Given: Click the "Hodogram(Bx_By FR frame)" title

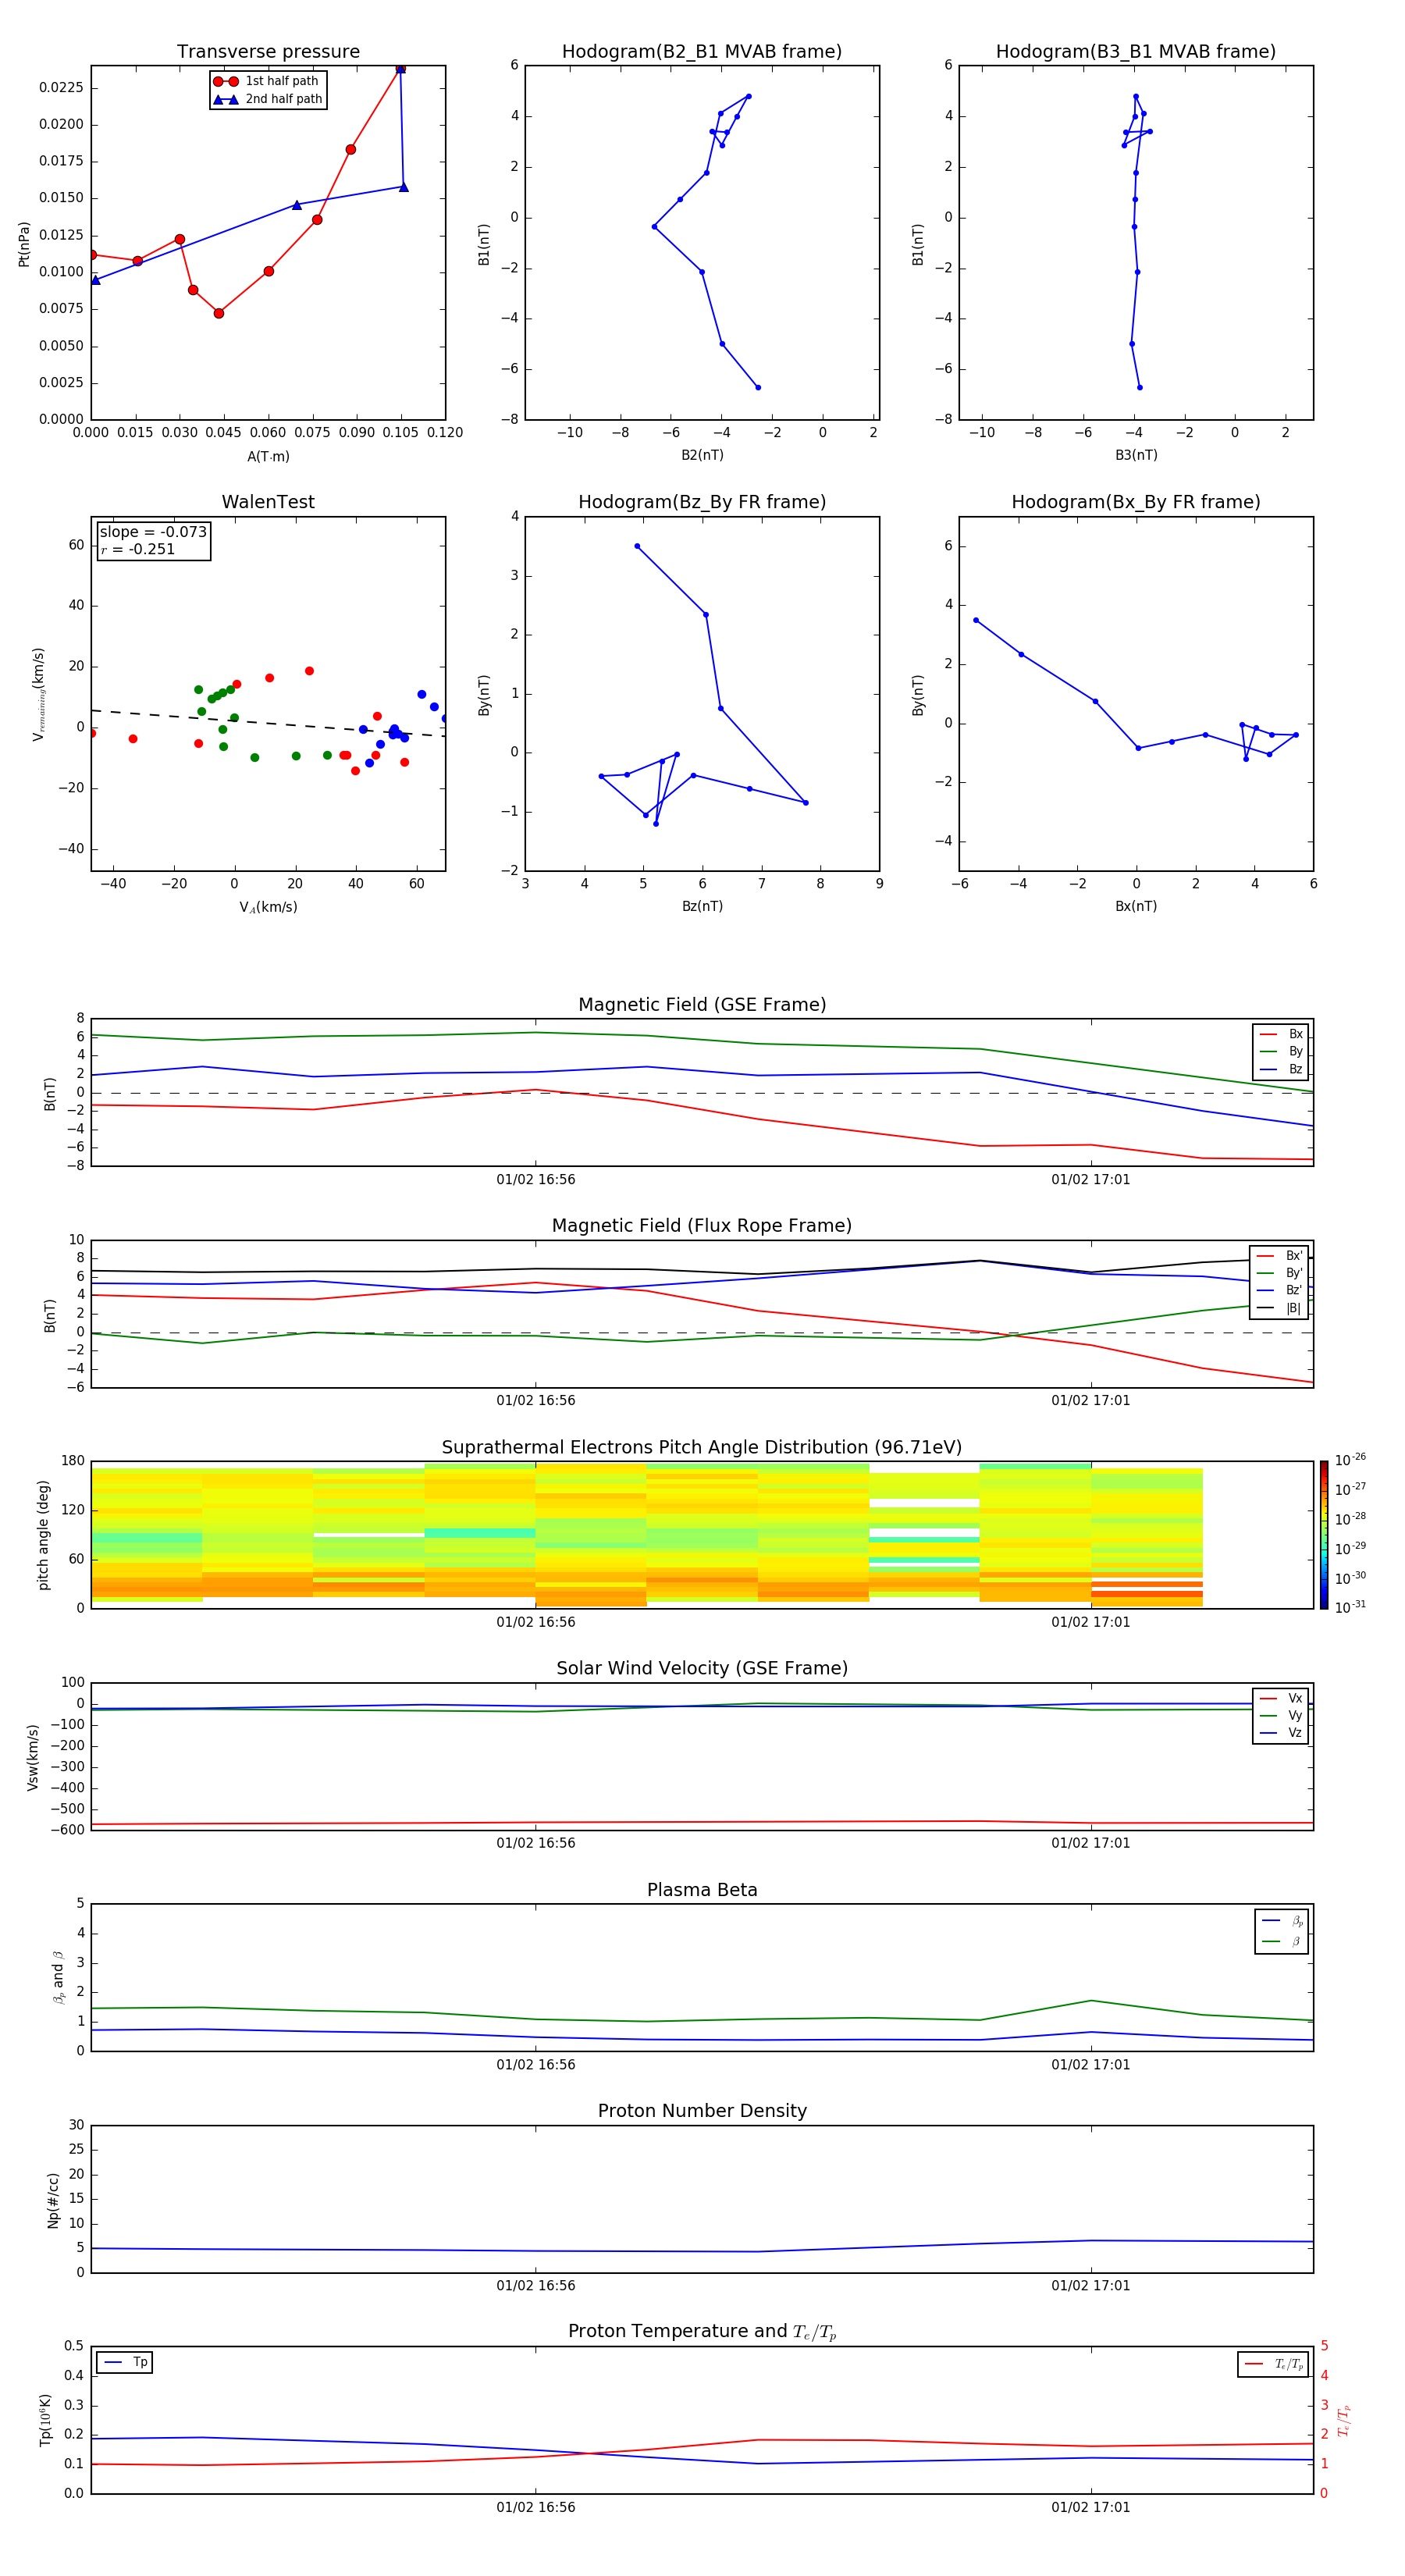Looking at the screenshot, I should pos(1136,502).
